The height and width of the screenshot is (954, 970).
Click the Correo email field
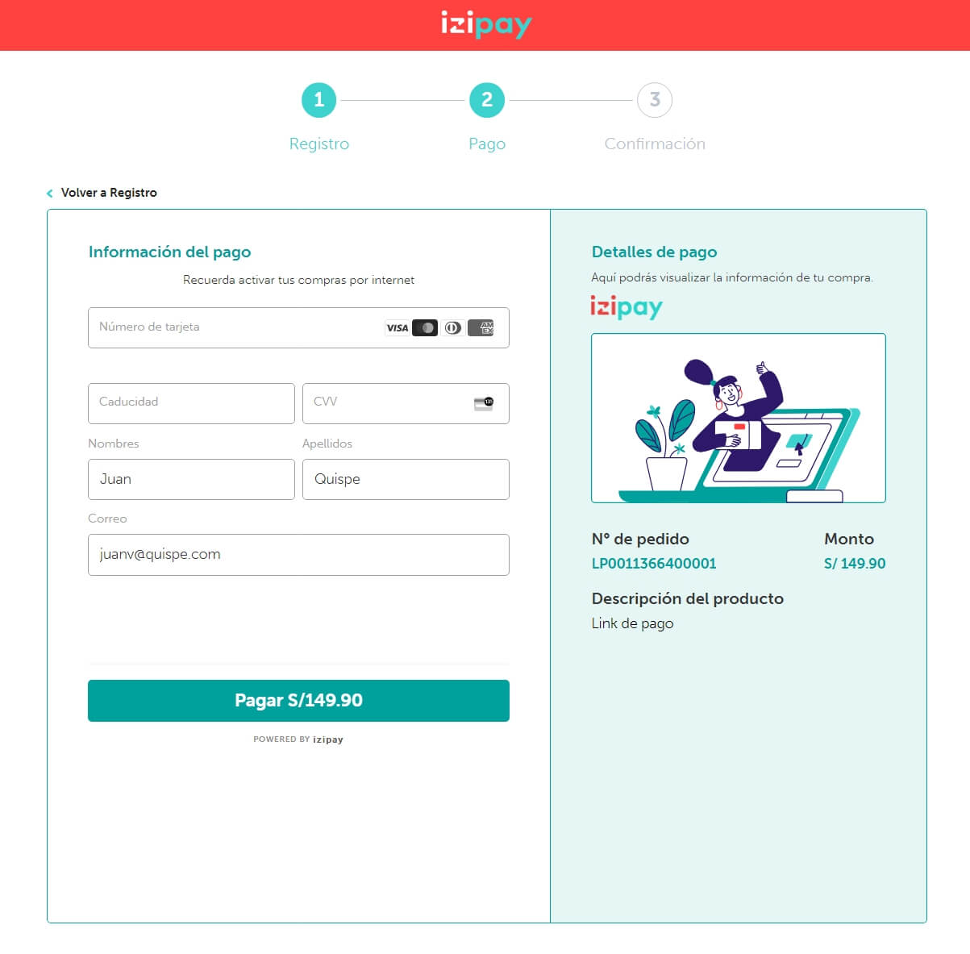tap(298, 555)
